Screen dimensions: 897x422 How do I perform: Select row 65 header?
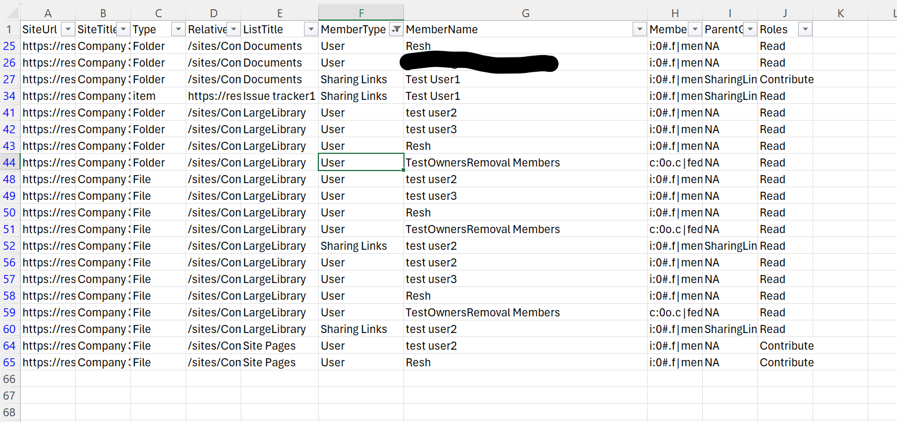pos(10,362)
